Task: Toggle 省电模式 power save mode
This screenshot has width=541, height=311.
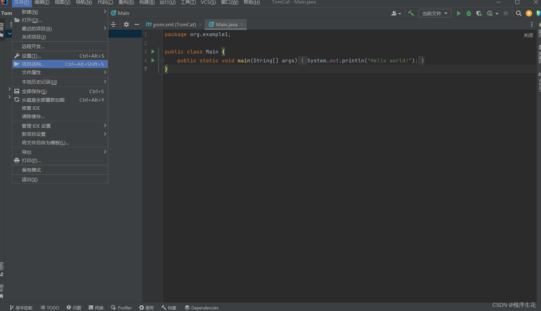Action: 60,170
